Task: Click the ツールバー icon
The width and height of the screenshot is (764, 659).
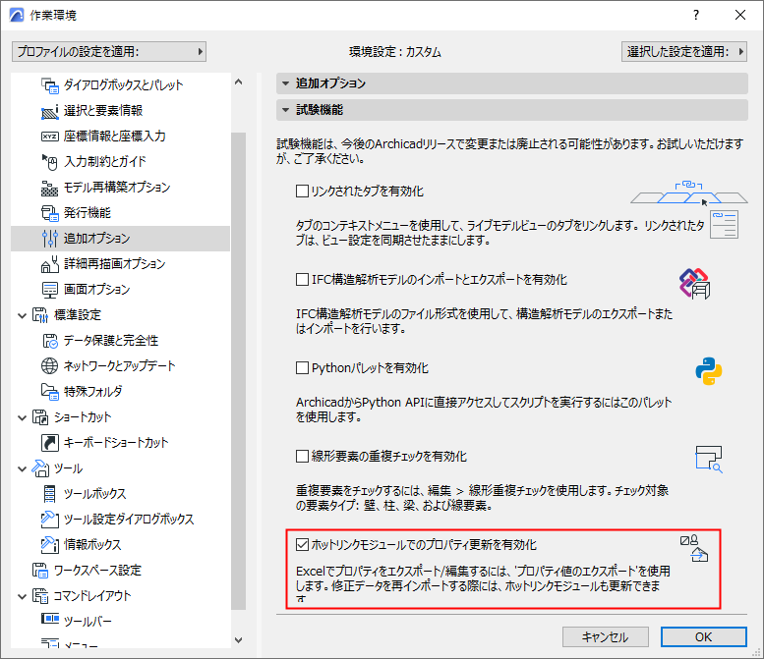Action: click(x=50, y=619)
